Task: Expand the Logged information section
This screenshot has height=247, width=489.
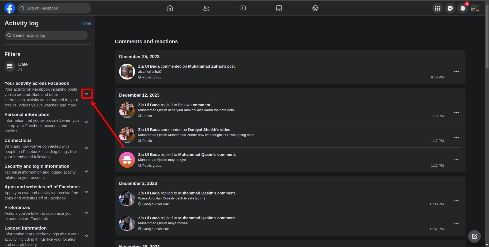Action: point(86,236)
